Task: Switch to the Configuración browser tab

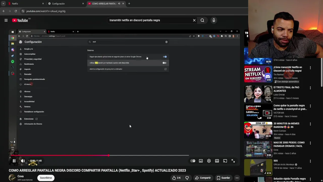Action: coord(66,4)
